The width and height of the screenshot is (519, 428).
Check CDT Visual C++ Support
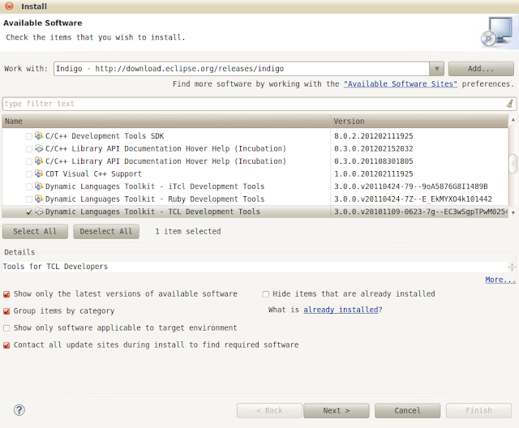click(29, 173)
